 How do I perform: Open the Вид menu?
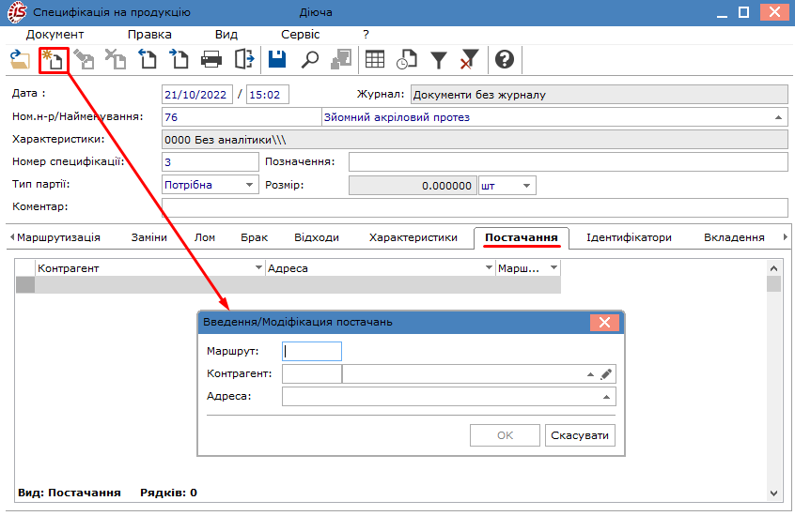tap(226, 35)
